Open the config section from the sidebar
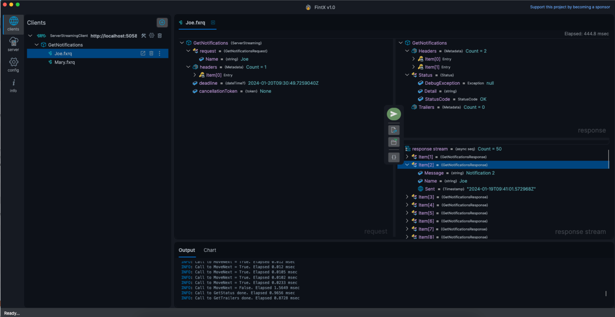This screenshot has height=317, width=615. pos(13,64)
